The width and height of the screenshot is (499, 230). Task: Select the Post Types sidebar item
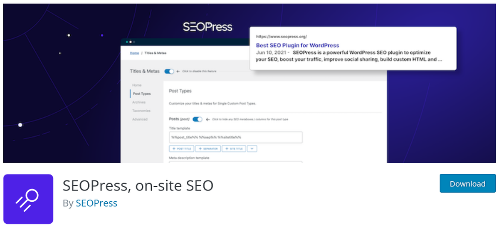142,94
